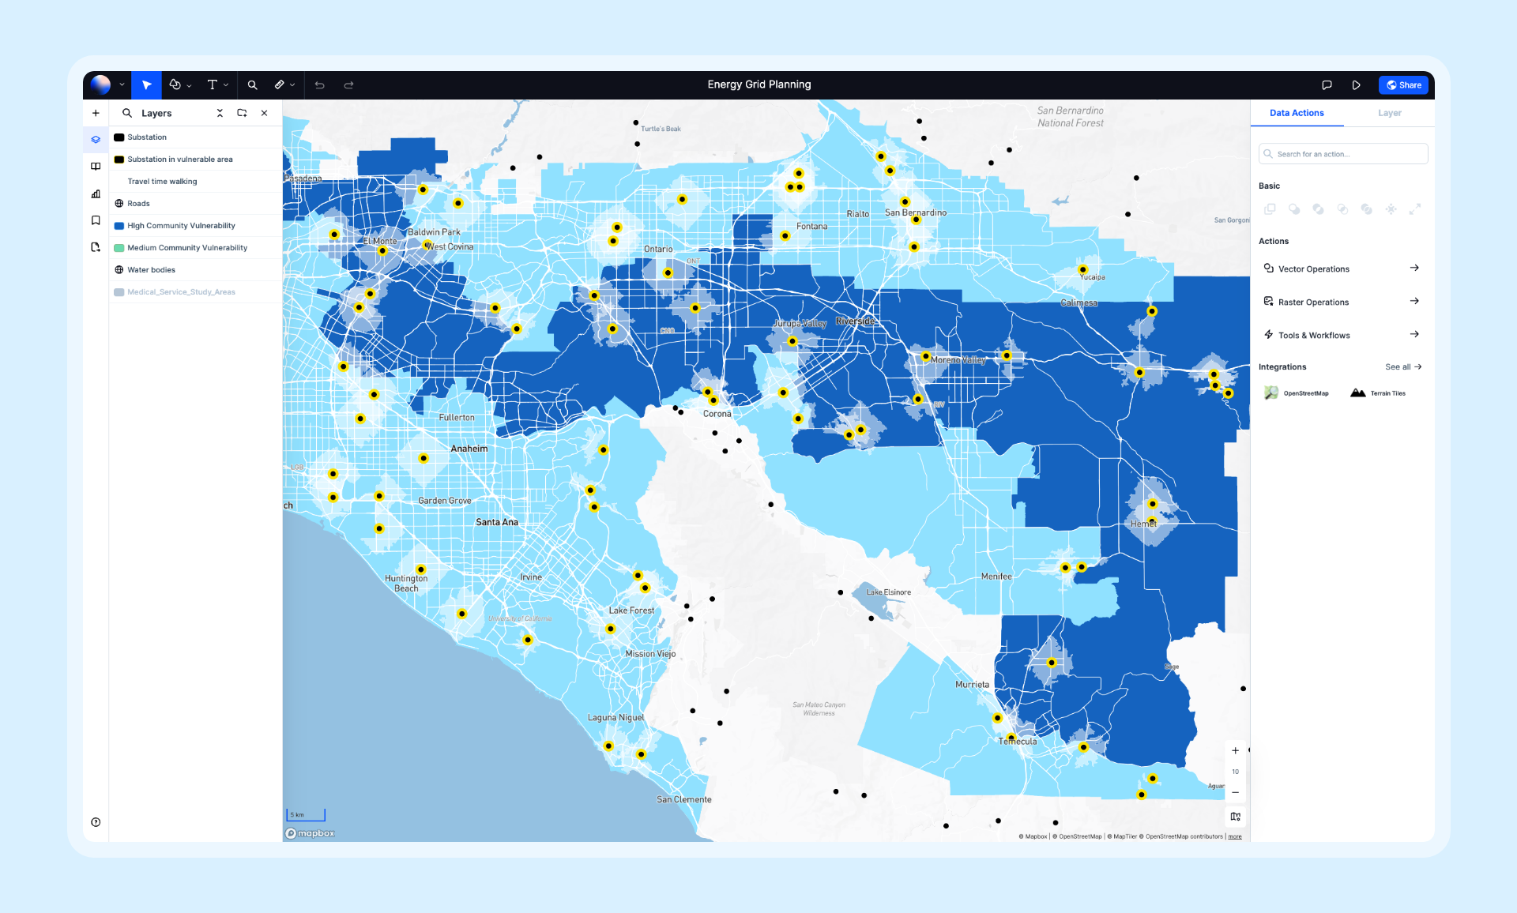Undo the last action
The image size is (1517, 913).
pyautogui.click(x=319, y=85)
